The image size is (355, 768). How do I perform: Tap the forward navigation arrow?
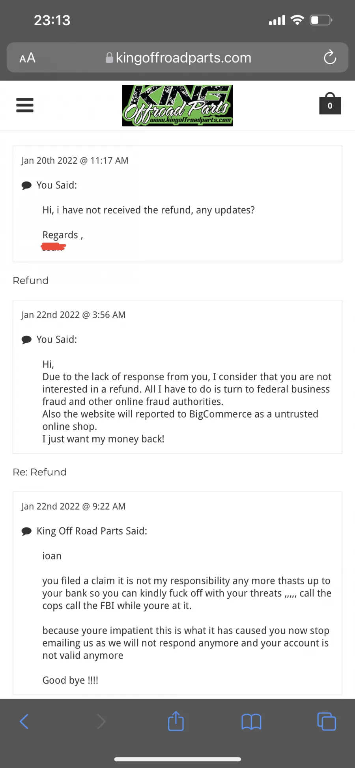[101, 721]
